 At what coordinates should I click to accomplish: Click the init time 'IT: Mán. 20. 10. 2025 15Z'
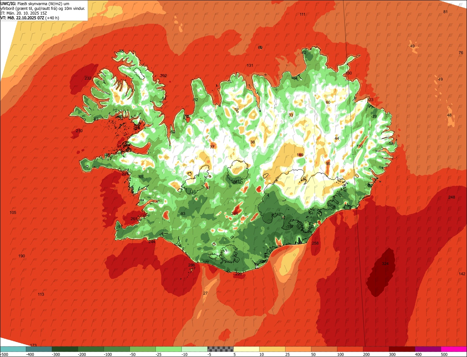click(24, 13)
